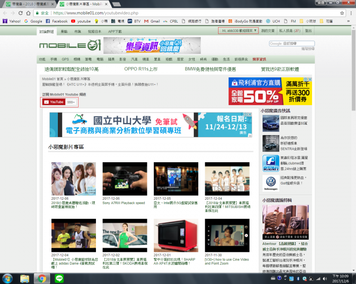Open LINE from the taskbar
356x284 pixels.
point(59,279)
